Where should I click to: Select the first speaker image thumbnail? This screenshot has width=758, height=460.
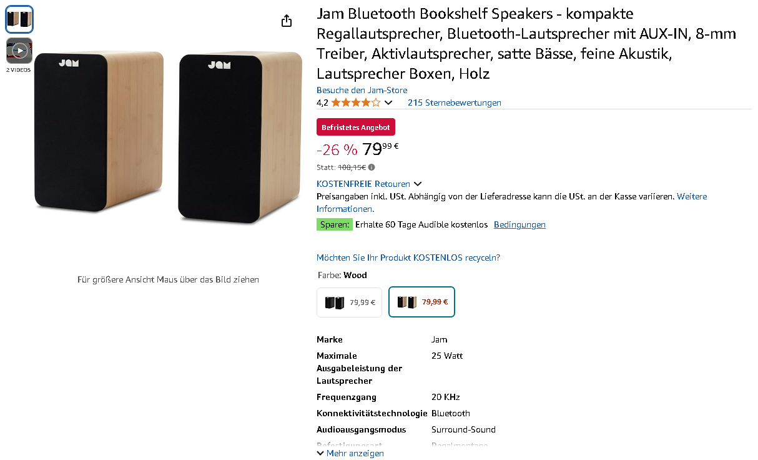point(19,19)
